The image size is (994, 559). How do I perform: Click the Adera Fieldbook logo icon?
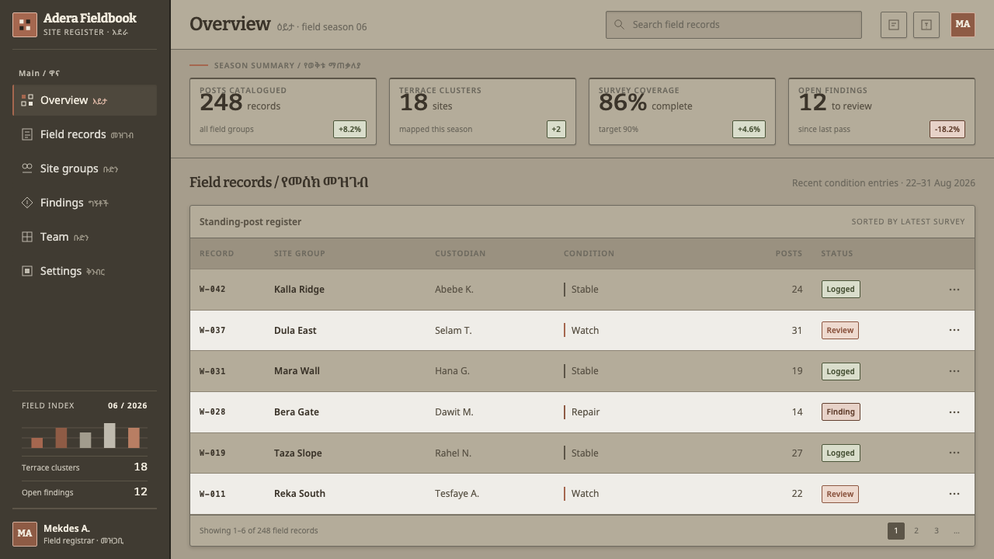25,25
